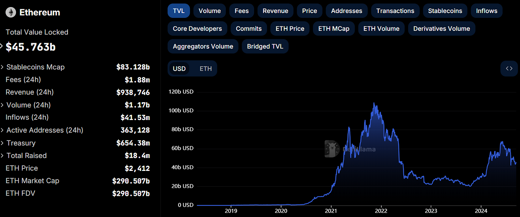Click the 20b USD axis label
520x217 pixels.
(x=182, y=186)
